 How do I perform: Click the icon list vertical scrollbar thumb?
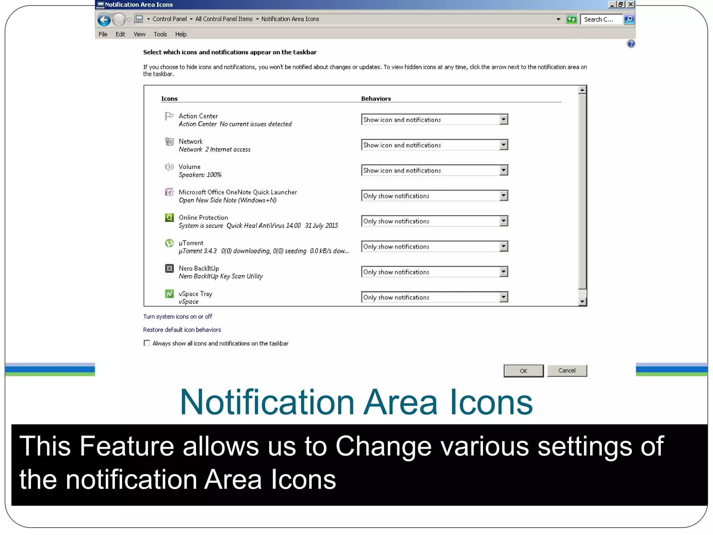click(x=582, y=191)
